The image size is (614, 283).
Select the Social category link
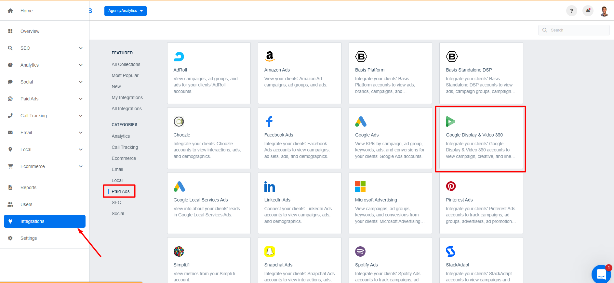click(118, 213)
